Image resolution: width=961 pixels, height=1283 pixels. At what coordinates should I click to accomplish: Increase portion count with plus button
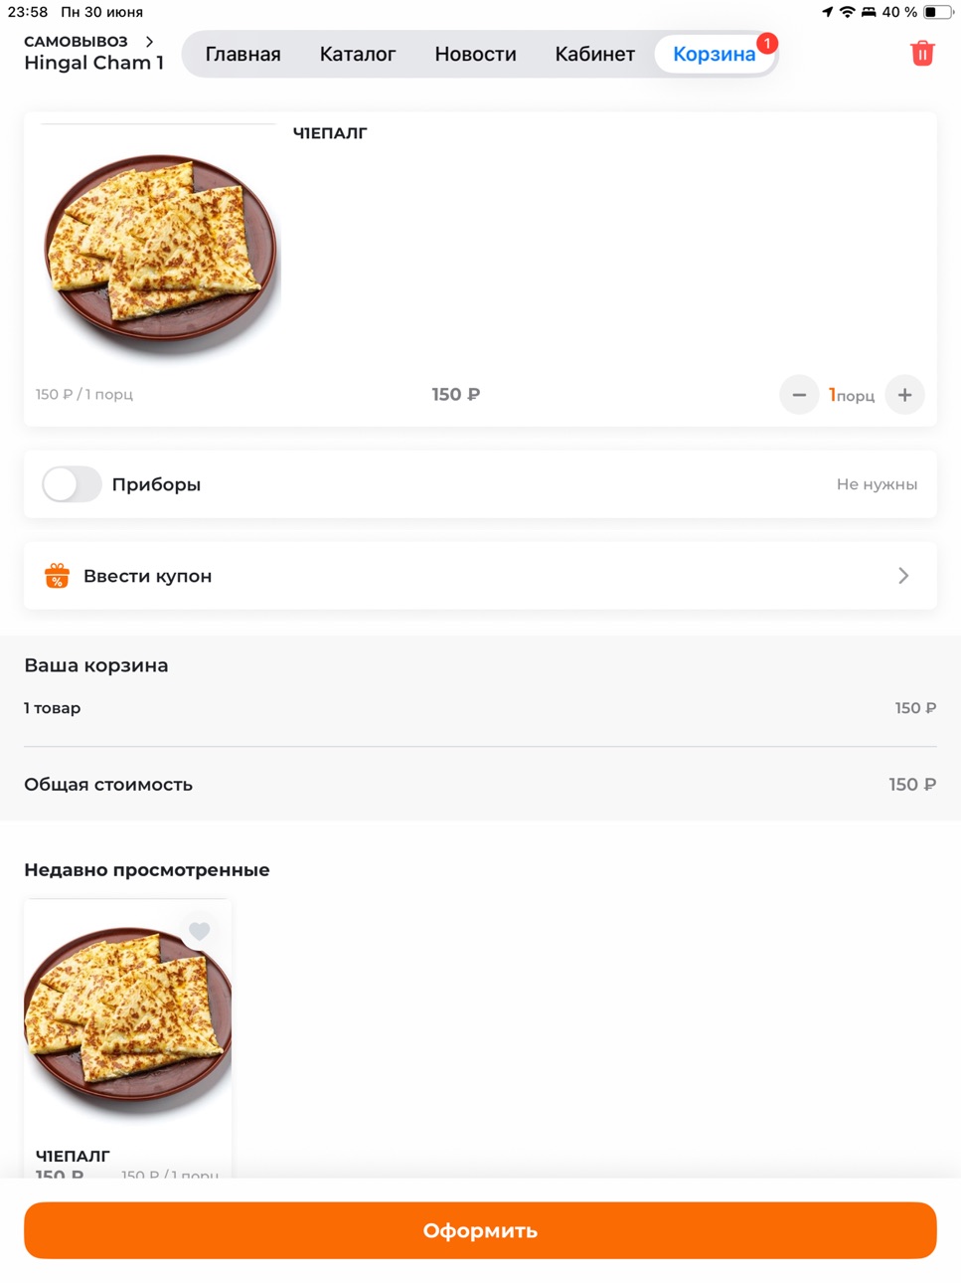pos(904,395)
